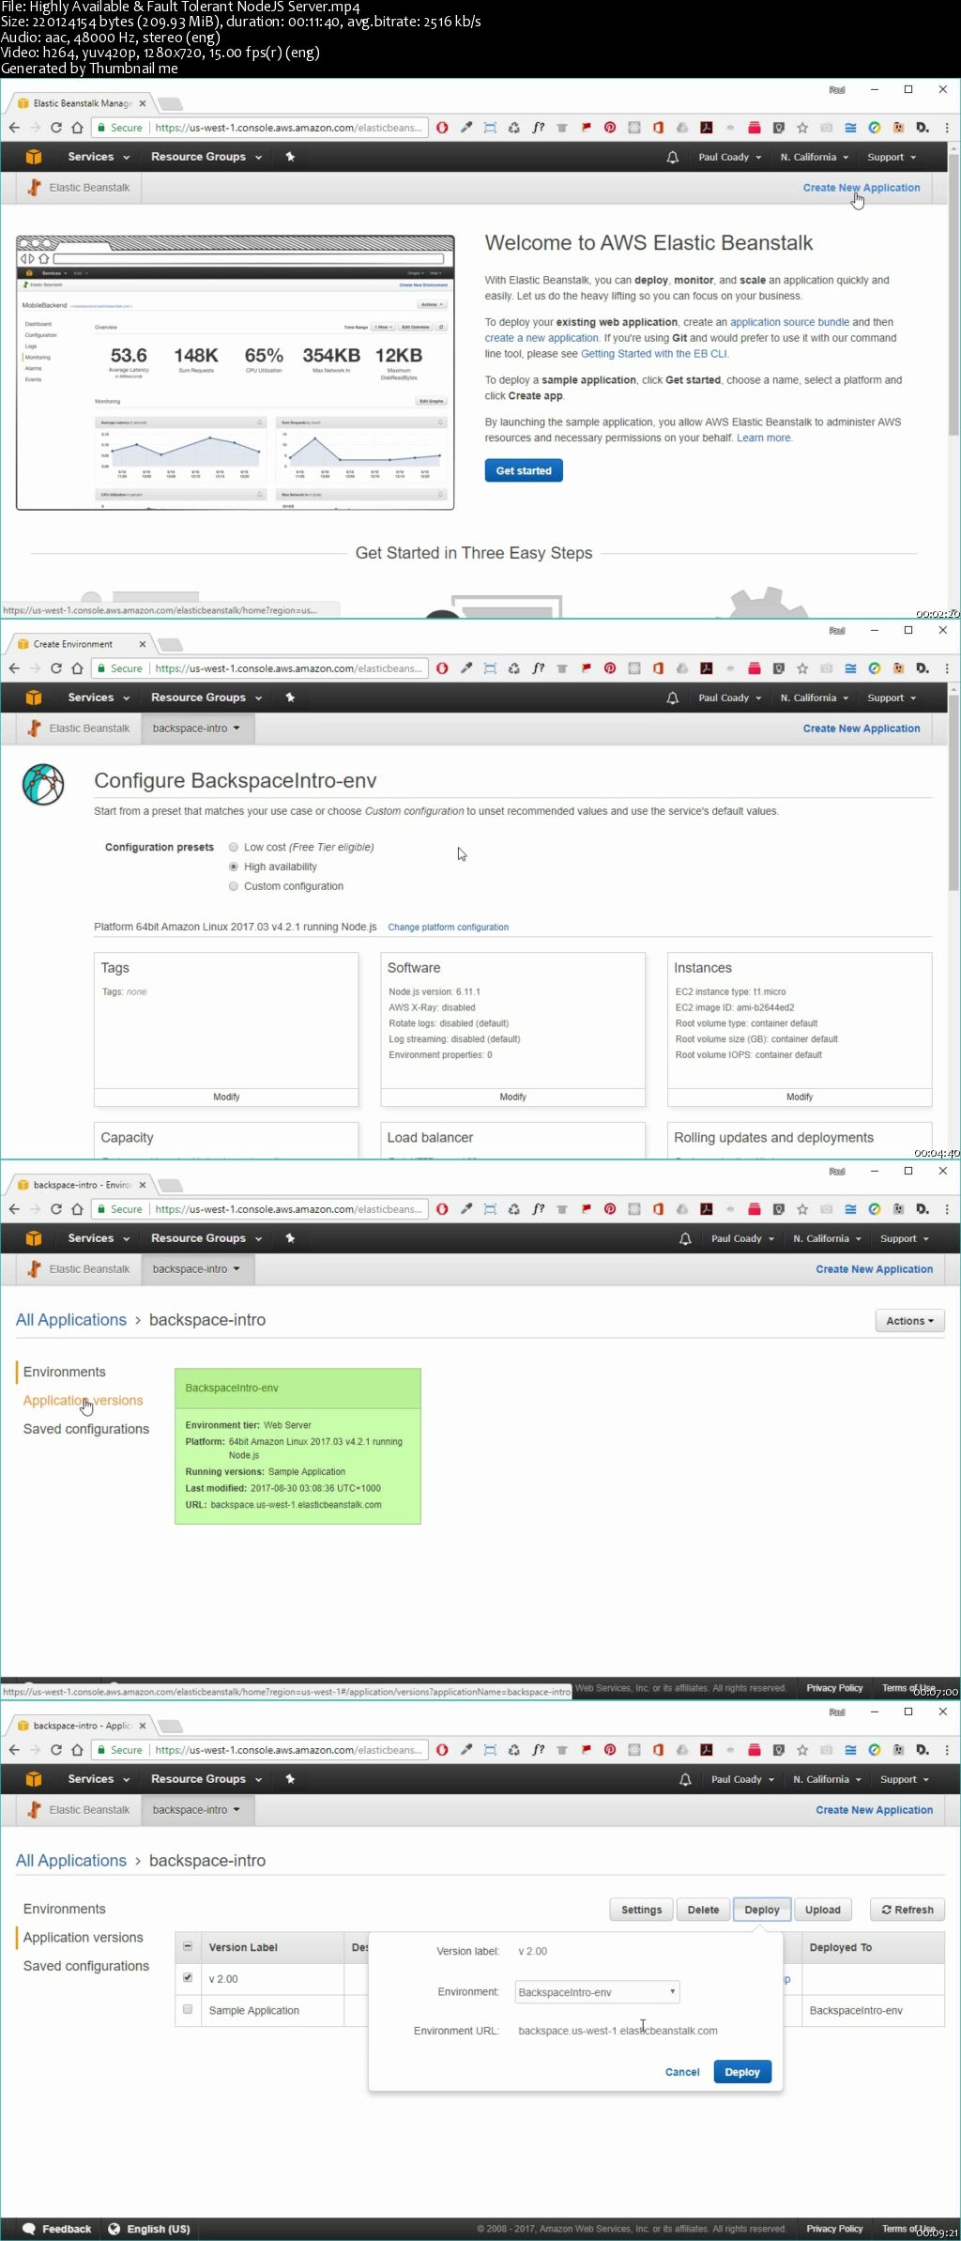Image resolution: width=961 pixels, height=2241 pixels.
Task: Click the Change platform configuration link
Action: [449, 928]
